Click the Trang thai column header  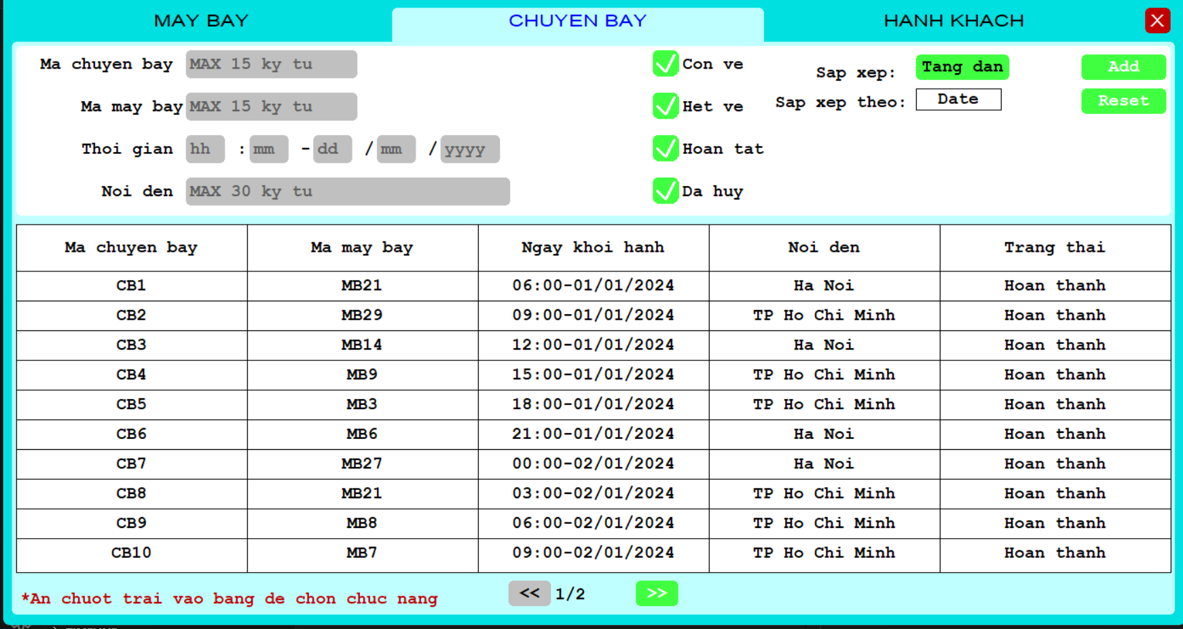pyautogui.click(x=1055, y=248)
